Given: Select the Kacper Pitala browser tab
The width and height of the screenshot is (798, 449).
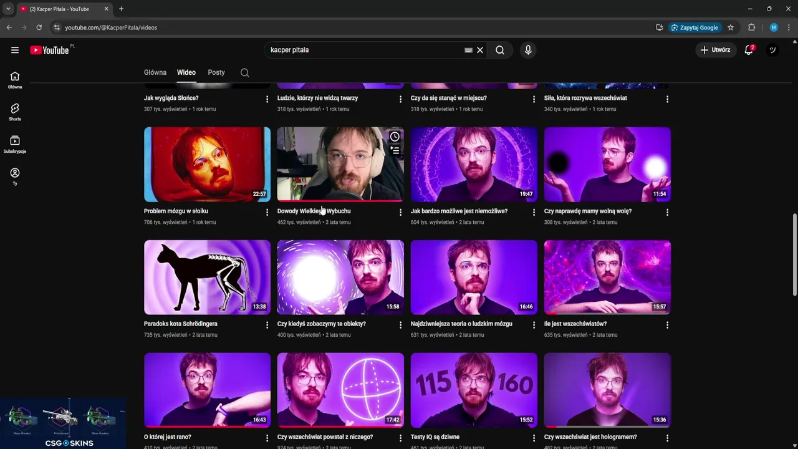Looking at the screenshot, I should (x=64, y=9).
